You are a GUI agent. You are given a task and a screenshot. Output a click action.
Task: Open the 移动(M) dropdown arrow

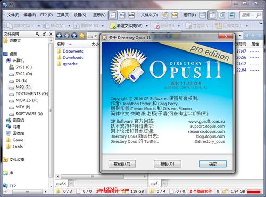(x=69, y=26)
